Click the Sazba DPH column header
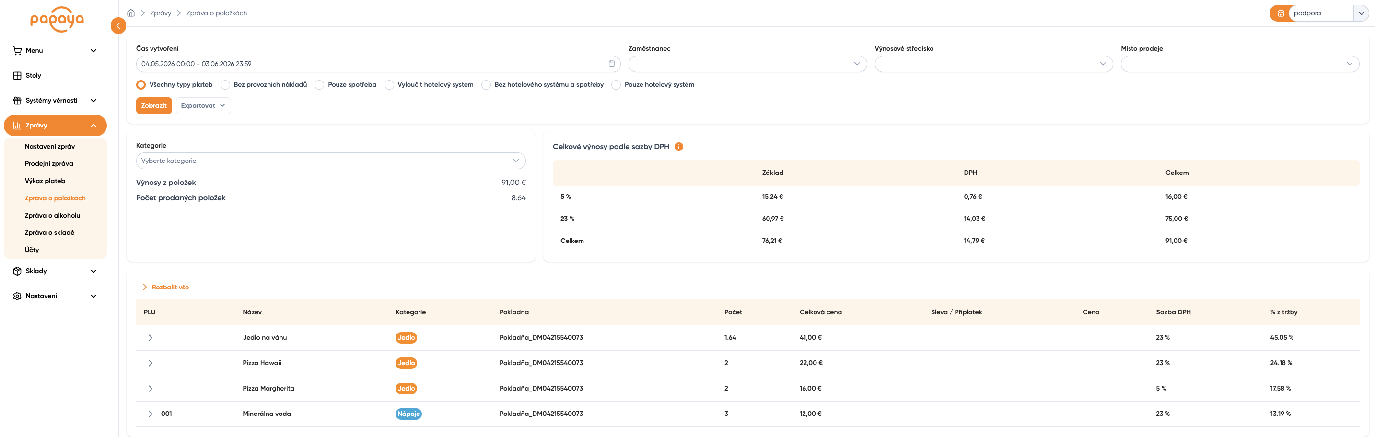This screenshot has height=437, width=1375. 1173,312
